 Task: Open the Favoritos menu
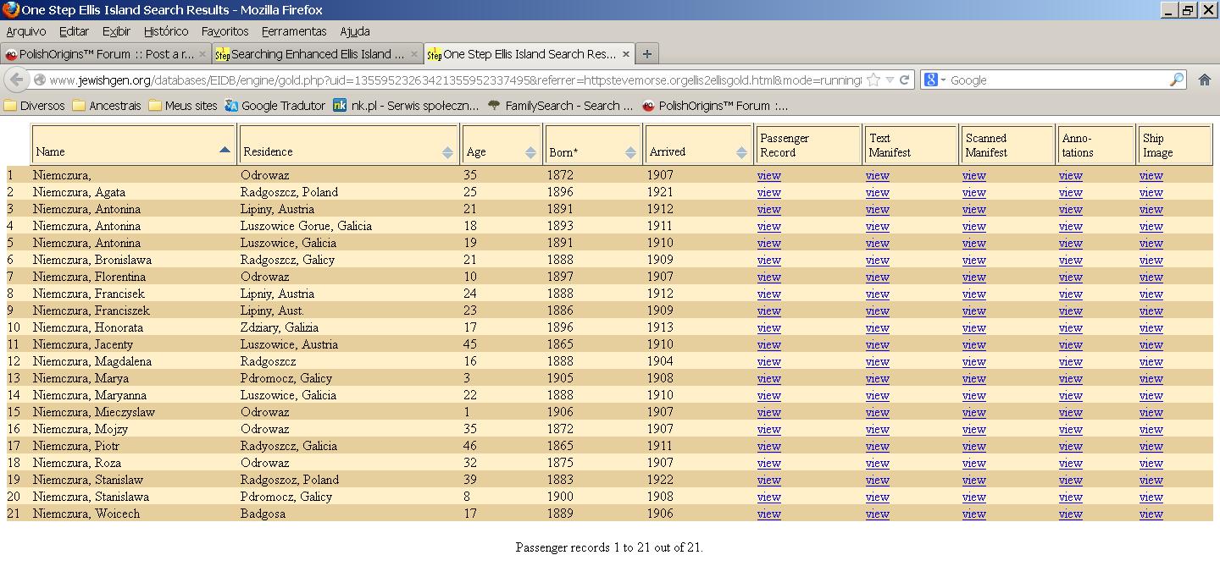(x=225, y=31)
